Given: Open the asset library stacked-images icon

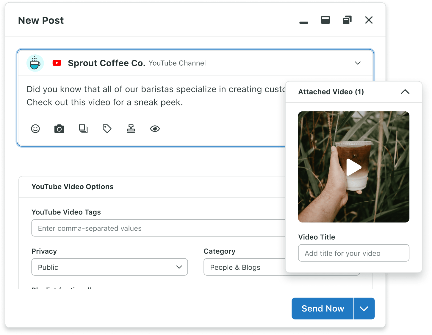Looking at the screenshot, I should pyautogui.click(x=83, y=129).
